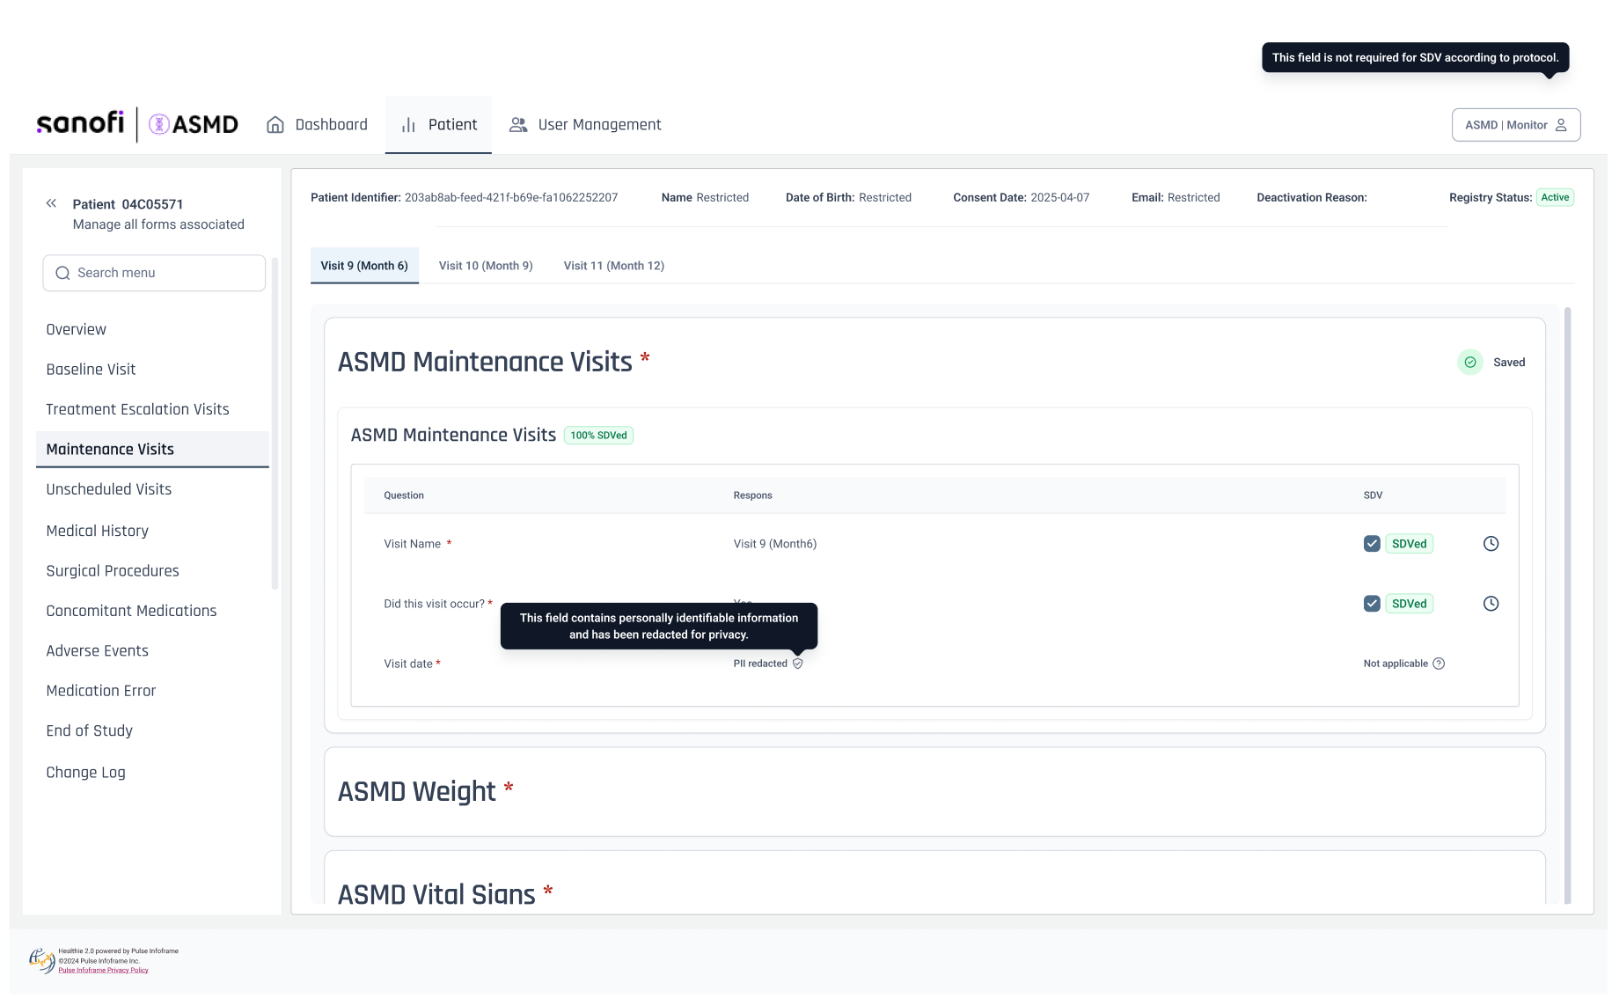Screen dimensions: 1619x998
Task: Expand the ASMD Vital Signs section
Action: click(934, 881)
